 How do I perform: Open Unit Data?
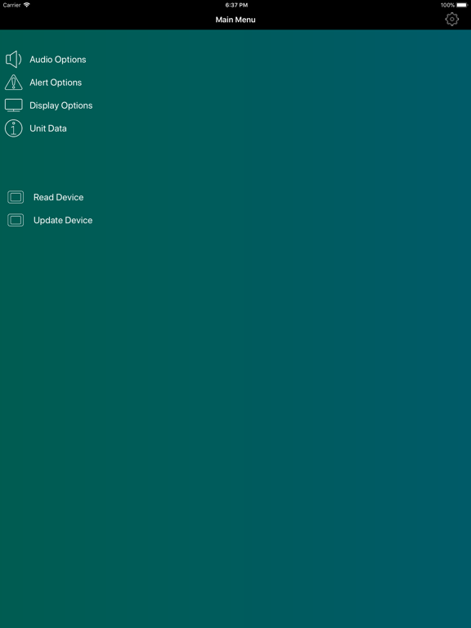point(48,128)
